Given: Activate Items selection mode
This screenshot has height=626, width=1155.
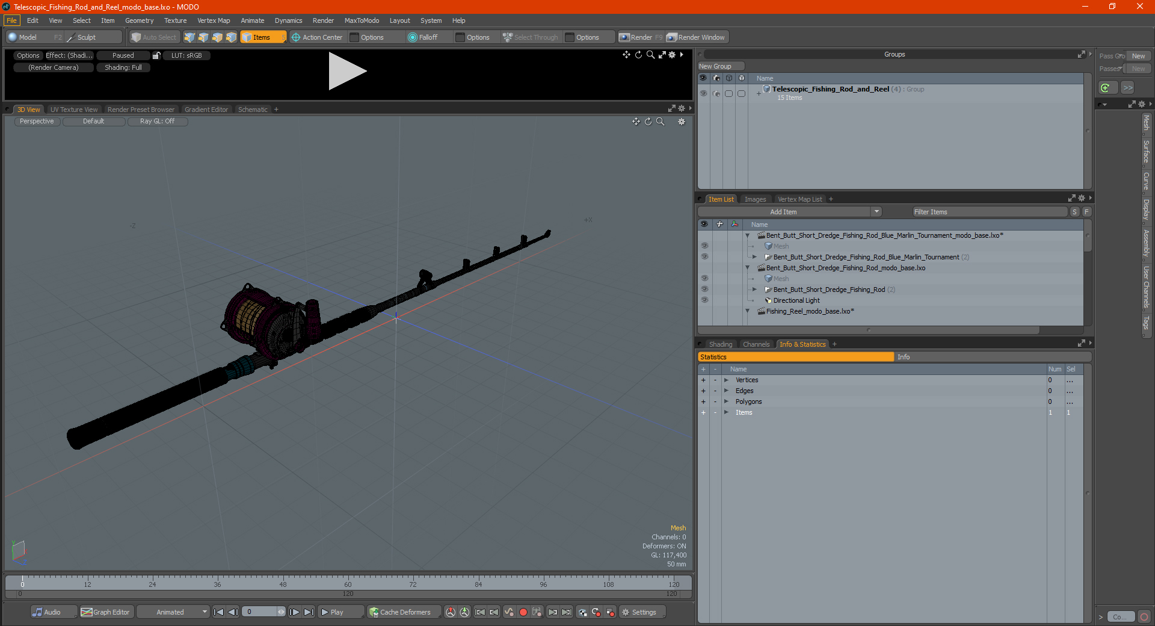Looking at the screenshot, I should point(263,37).
